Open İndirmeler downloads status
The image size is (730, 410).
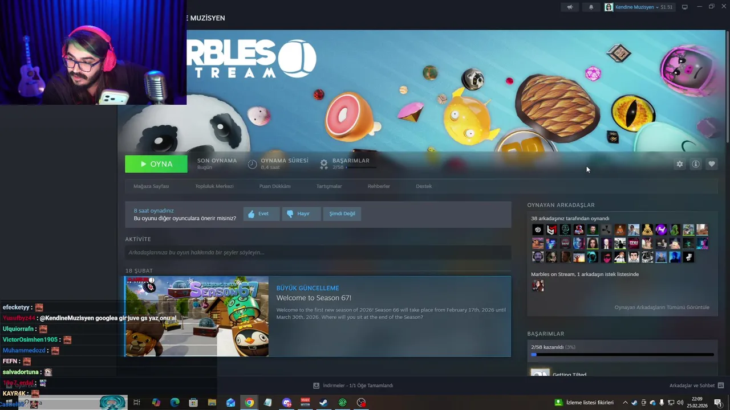point(353,386)
